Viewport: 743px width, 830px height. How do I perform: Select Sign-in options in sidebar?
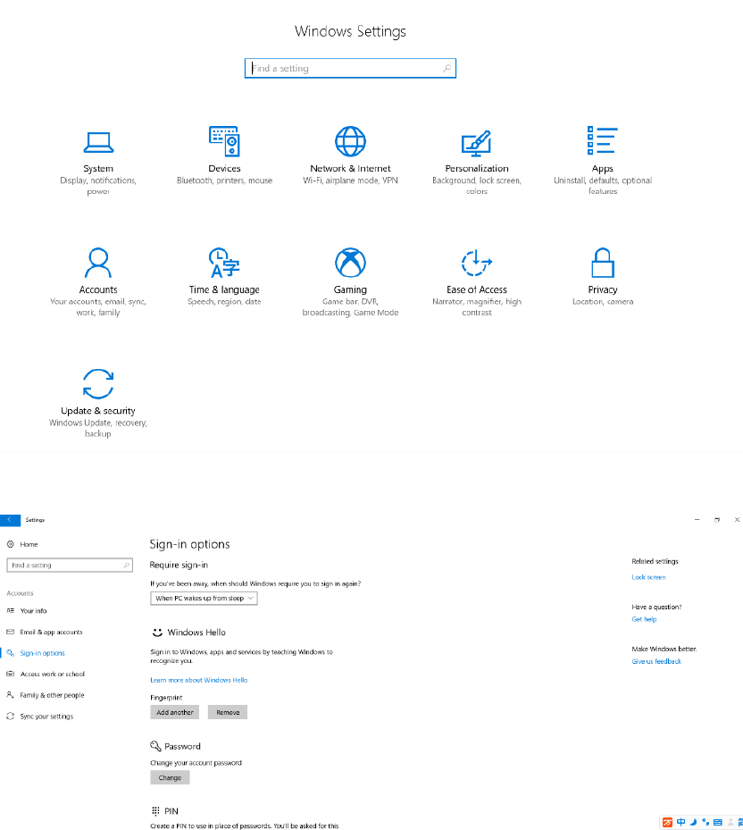(x=36, y=653)
